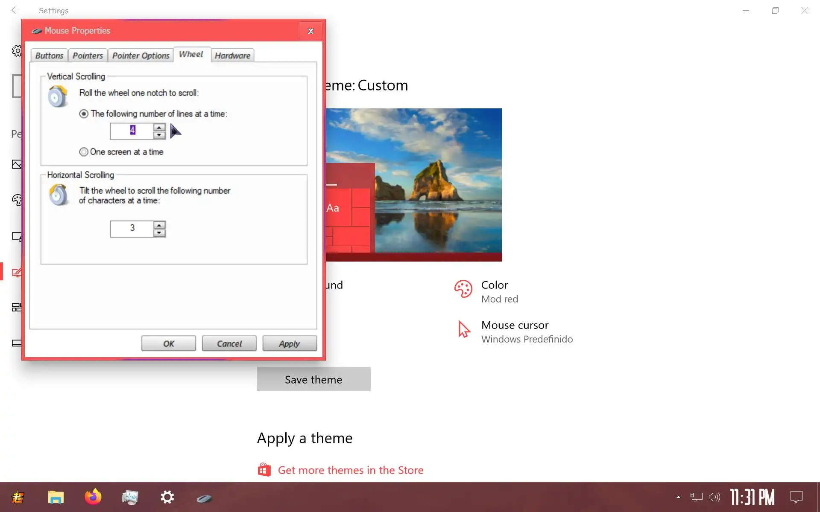The width and height of the screenshot is (820, 512).
Task: Follow 'Get more themes in the Store' link
Action: click(x=350, y=470)
